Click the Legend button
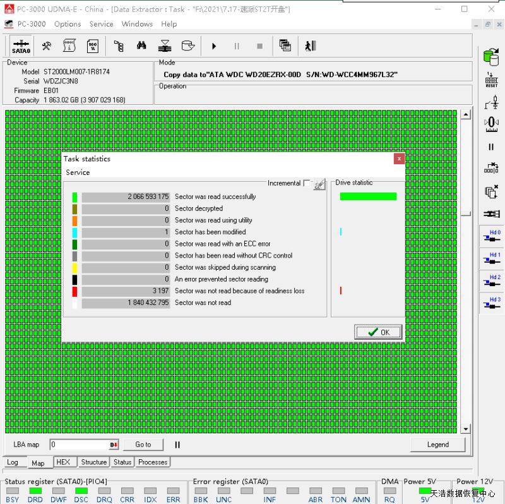This screenshot has height=504, width=505. [437, 445]
